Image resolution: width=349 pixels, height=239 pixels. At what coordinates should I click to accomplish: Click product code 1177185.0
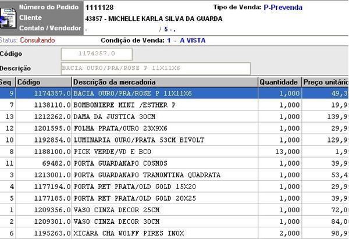coord(52,198)
